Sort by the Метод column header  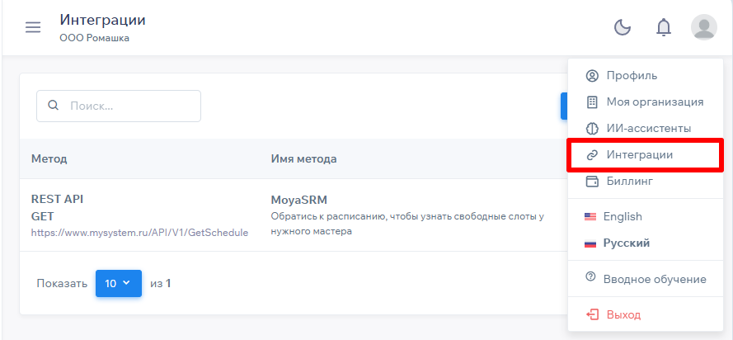(49, 158)
